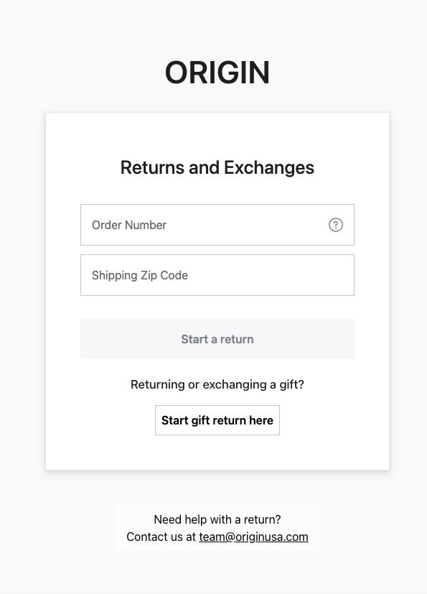Click the Returning or exchanging a gift? text

tap(217, 384)
